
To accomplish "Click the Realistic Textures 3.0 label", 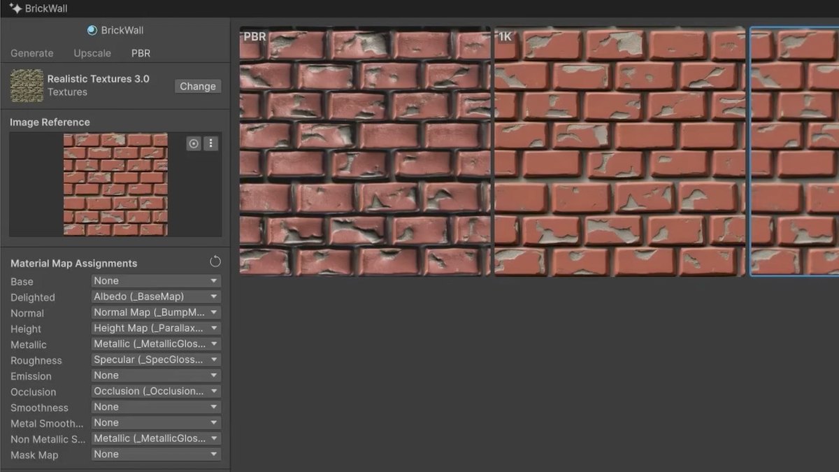I will [98, 78].
